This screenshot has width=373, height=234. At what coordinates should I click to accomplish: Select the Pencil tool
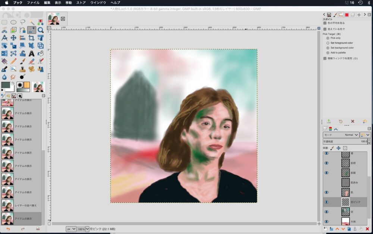point(13,61)
